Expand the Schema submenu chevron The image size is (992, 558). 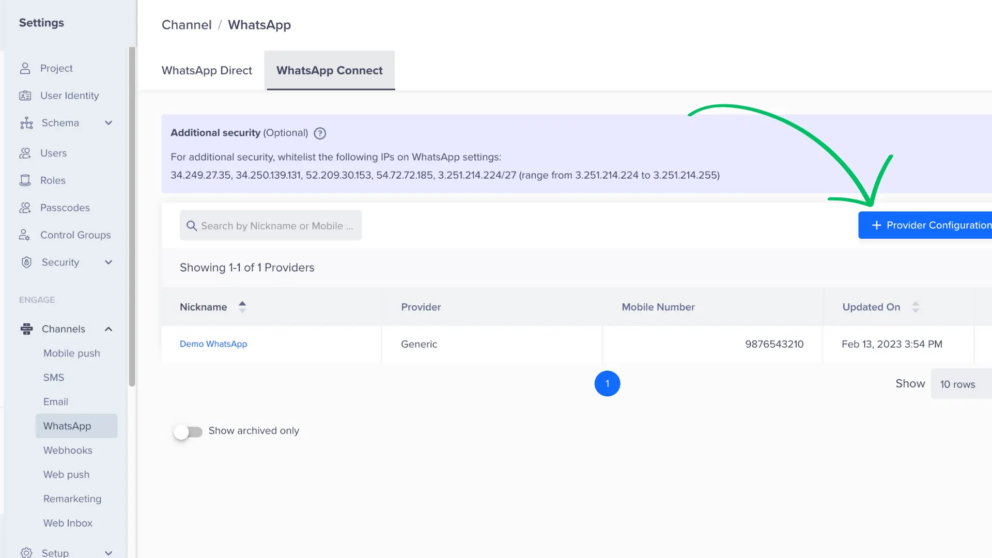coord(109,123)
